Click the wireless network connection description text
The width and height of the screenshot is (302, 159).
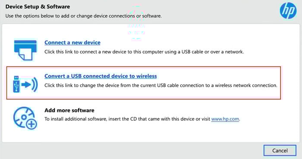[x=160, y=85]
